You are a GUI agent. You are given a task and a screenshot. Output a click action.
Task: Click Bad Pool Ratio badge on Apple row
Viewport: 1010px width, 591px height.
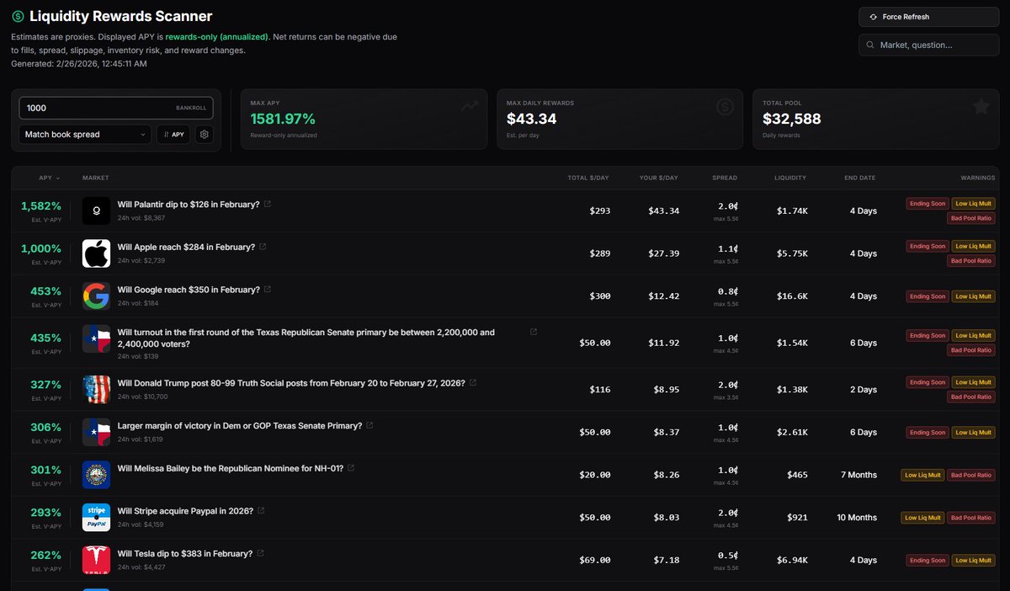coord(971,261)
